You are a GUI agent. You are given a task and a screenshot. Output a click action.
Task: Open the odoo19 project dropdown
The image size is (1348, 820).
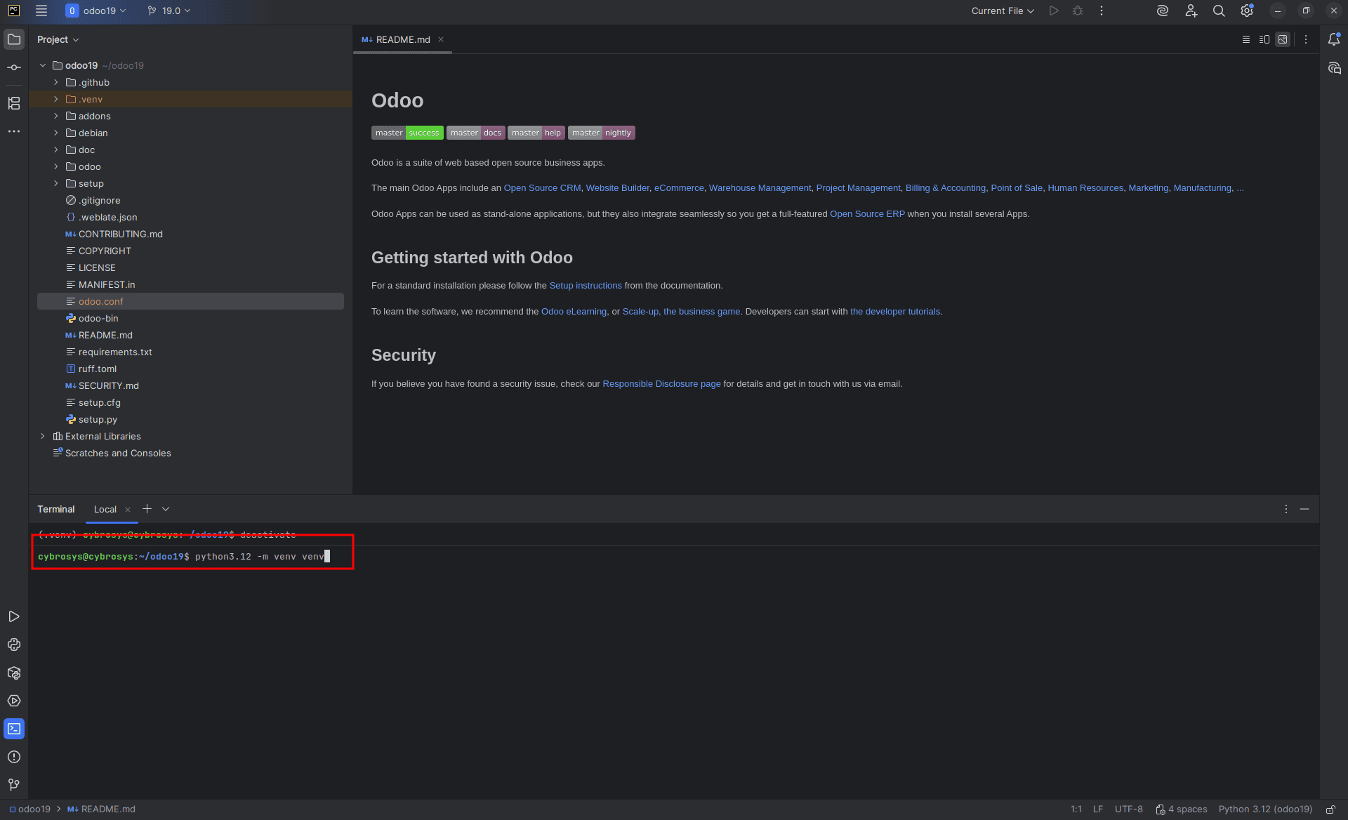[x=96, y=11]
